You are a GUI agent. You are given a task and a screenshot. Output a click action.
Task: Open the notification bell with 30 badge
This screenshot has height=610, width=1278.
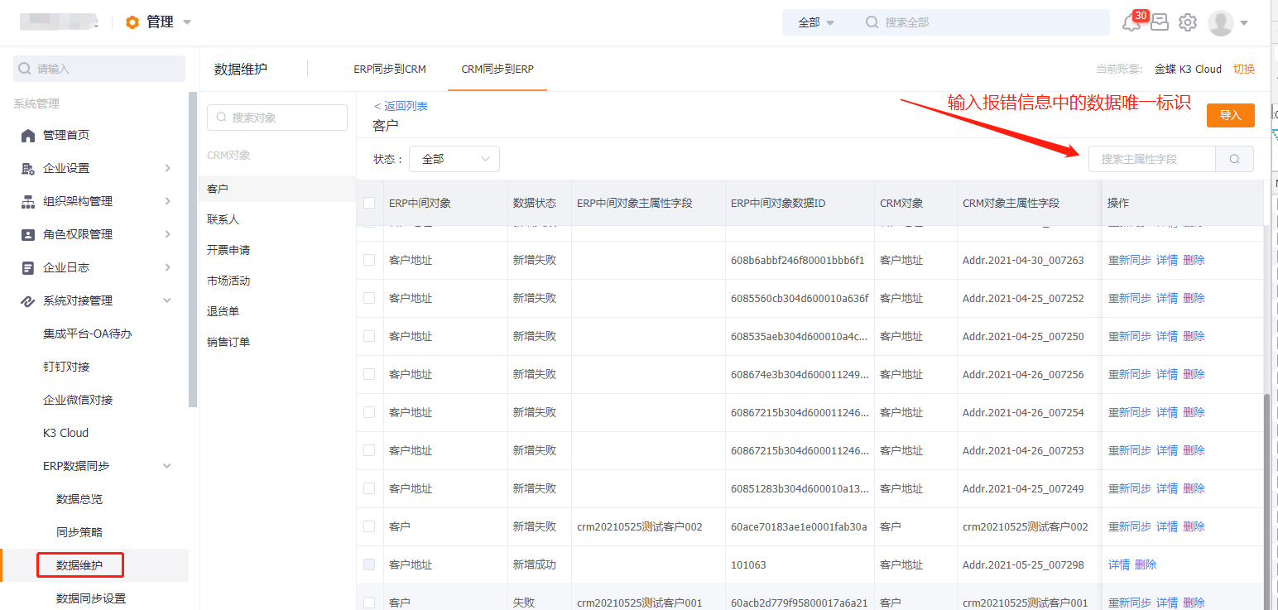(1131, 22)
